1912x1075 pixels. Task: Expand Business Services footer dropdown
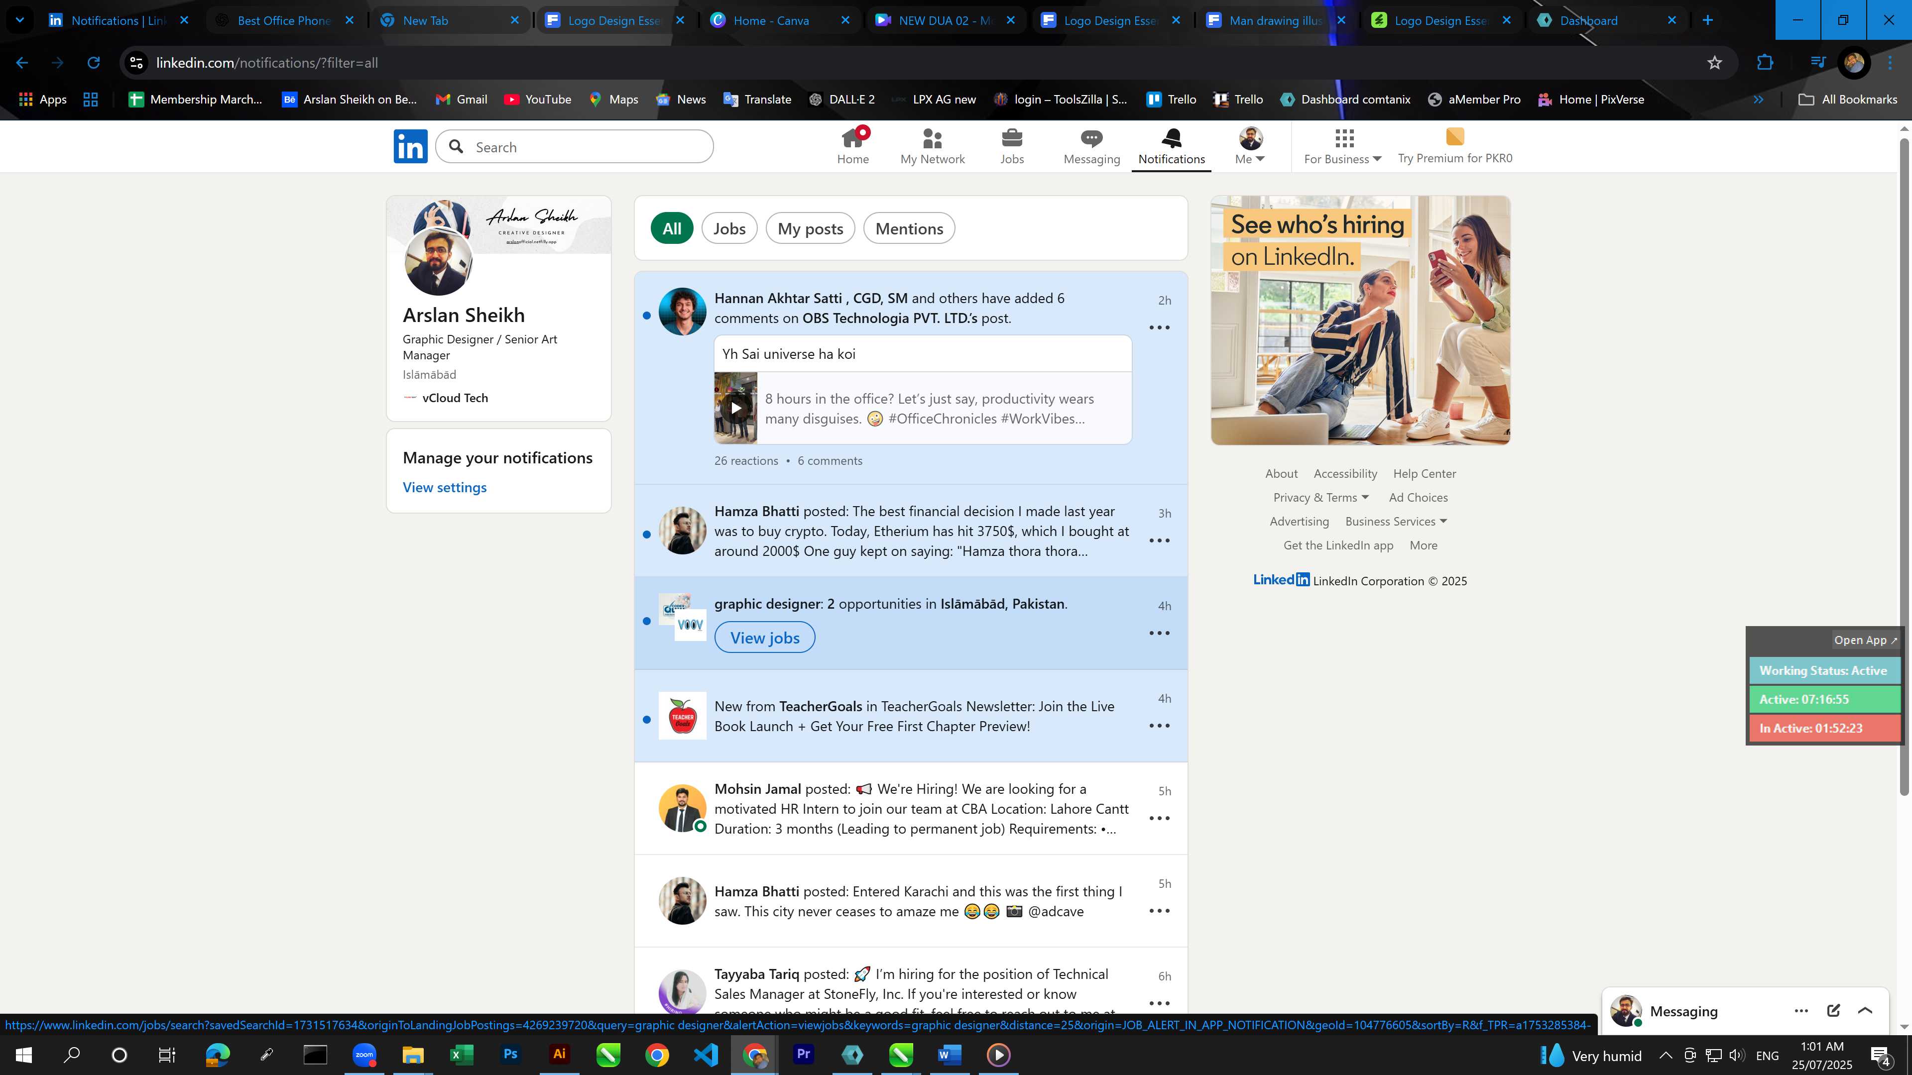(x=1396, y=522)
